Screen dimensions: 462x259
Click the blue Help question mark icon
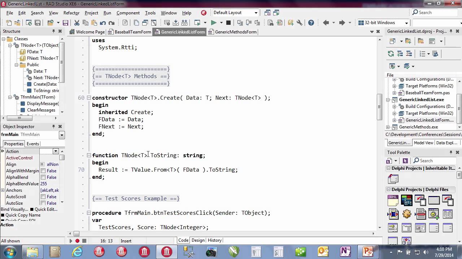[x=311, y=23]
